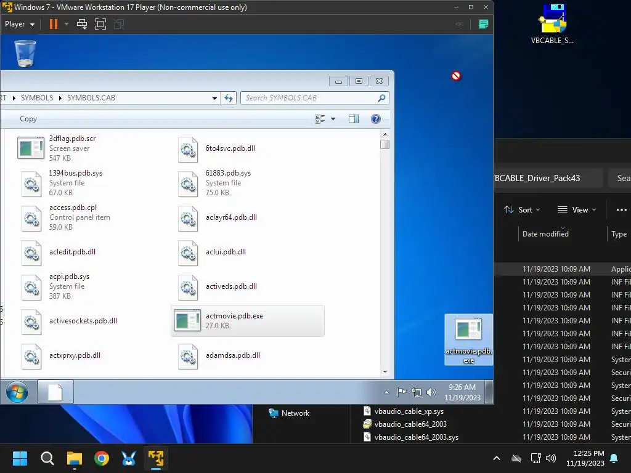Click Windows 7 volume tray icon
The width and height of the screenshot is (631, 473).
pyautogui.click(x=431, y=392)
